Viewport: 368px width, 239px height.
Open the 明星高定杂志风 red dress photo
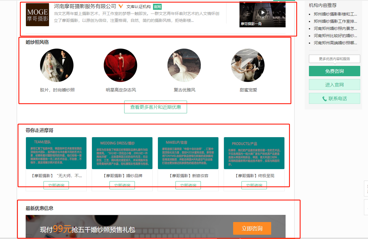point(120,65)
